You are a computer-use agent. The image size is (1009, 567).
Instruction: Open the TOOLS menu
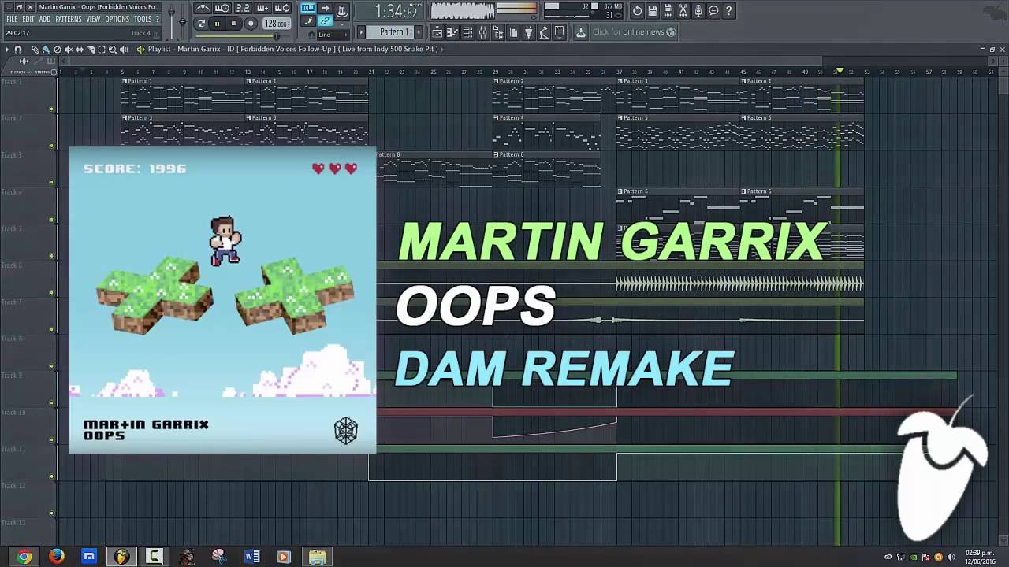143,19
